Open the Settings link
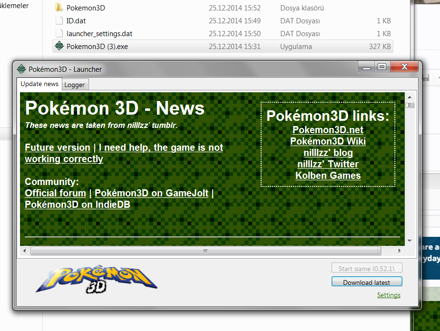This screenshot has width=440, height=331. coord(389,295)
